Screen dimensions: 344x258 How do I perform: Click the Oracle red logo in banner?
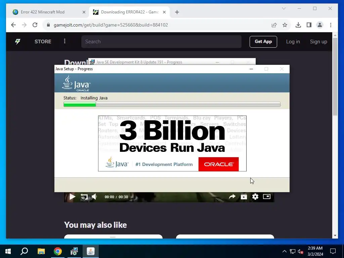tap(218, 164)
